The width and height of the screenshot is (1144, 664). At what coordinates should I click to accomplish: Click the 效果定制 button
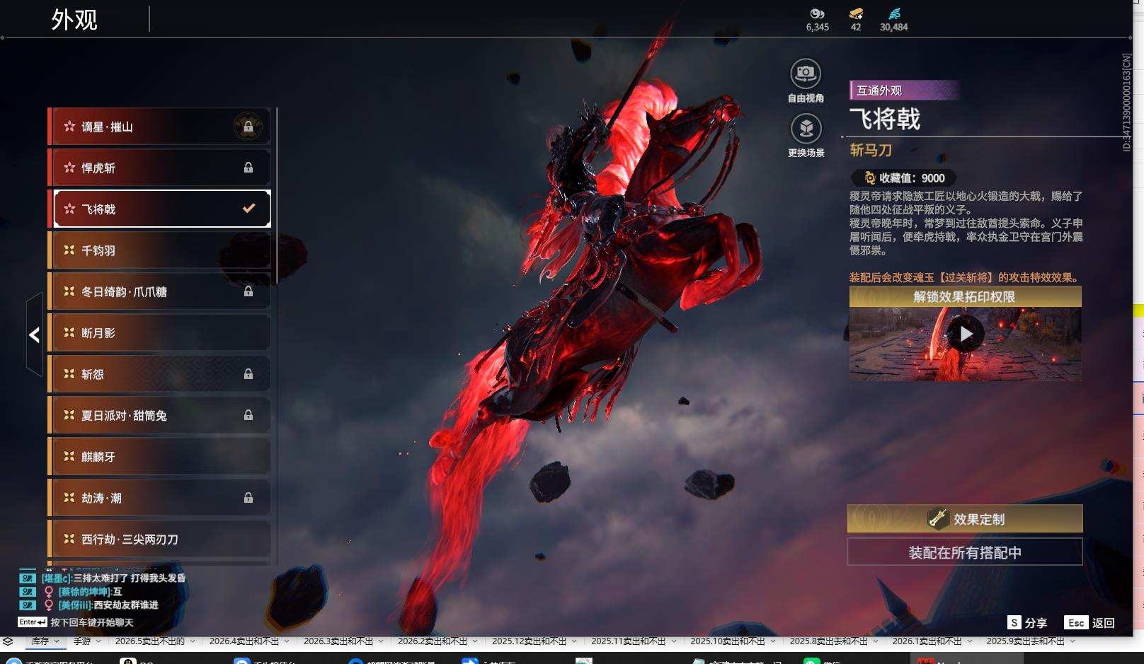[965, 519]
